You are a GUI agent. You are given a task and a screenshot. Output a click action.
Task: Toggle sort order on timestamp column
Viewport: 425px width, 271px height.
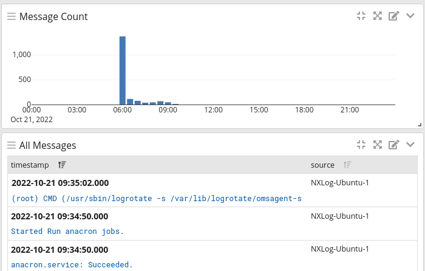tap(62, 165)
